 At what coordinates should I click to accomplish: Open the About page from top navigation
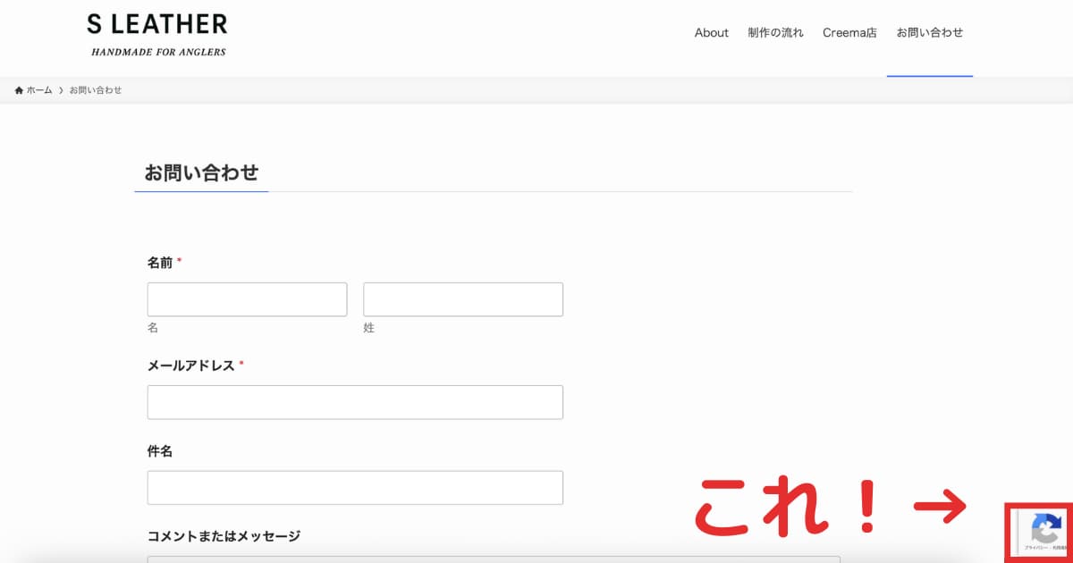pyautogui.click(x=711, y=32)
